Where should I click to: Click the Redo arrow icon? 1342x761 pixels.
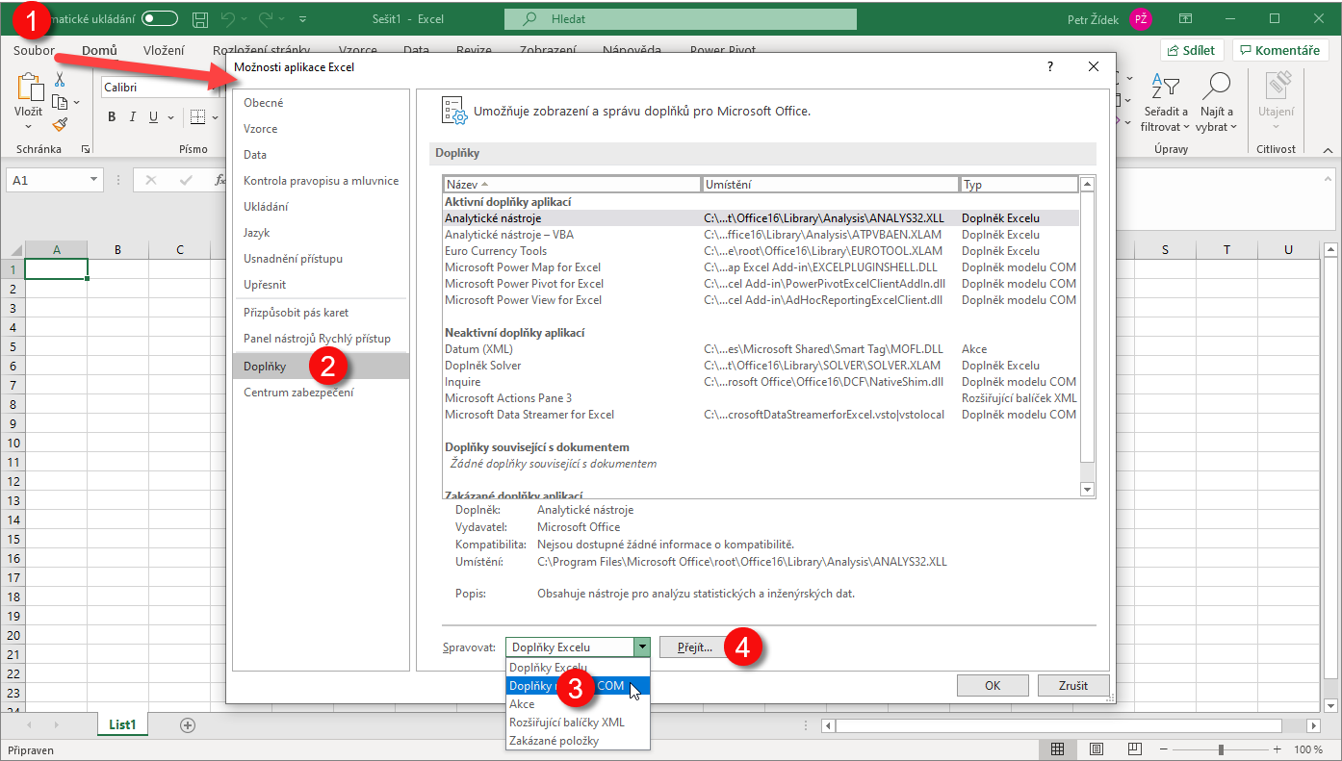(266, 18)
